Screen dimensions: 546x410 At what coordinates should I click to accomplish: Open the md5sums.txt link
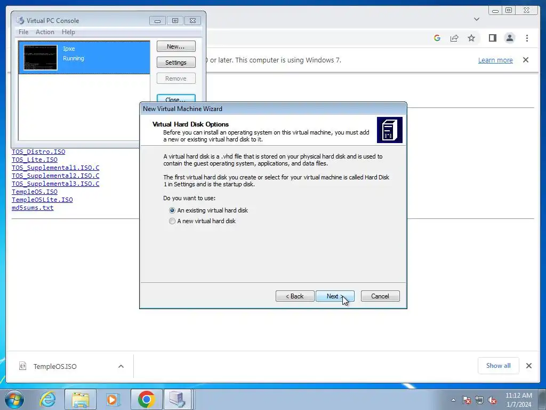coord(33,208)
